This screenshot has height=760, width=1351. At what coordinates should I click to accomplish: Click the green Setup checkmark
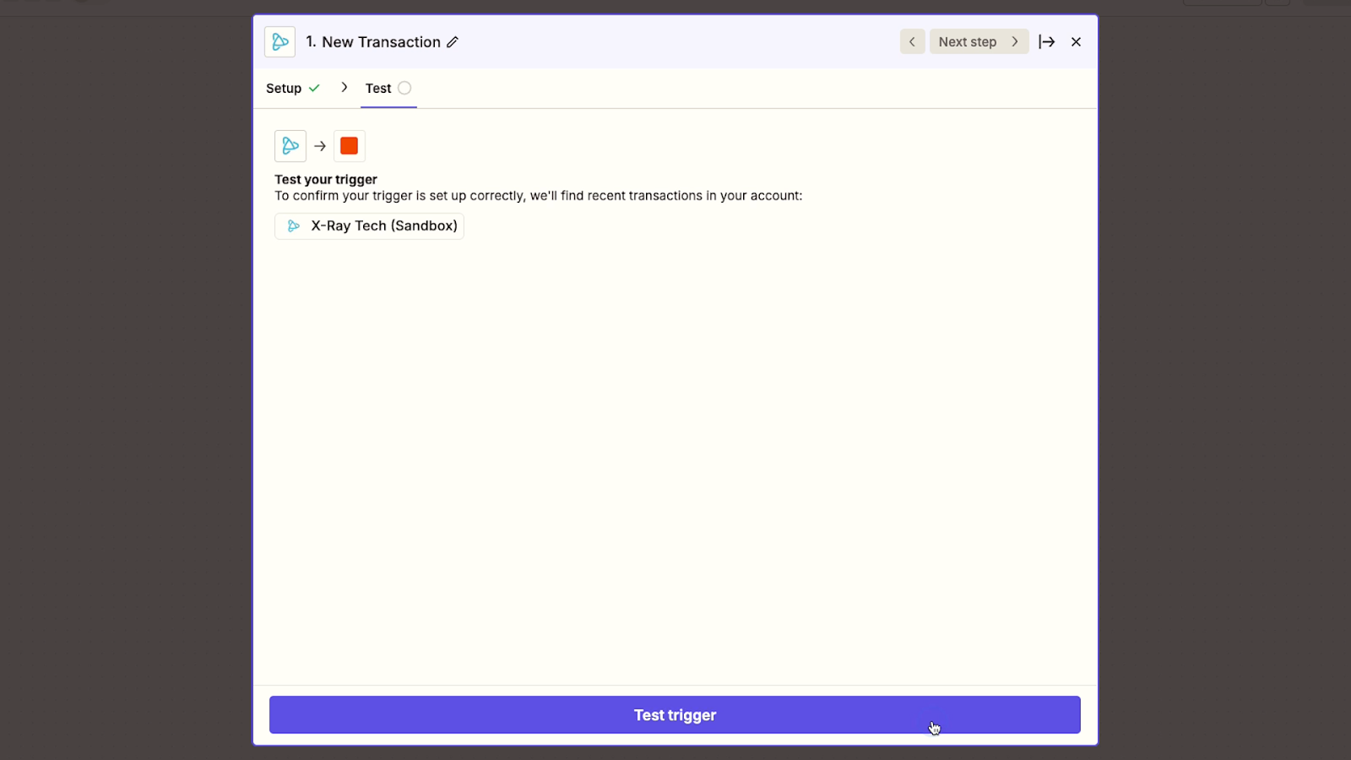tap(314, 88)
